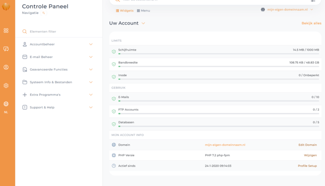Click the 0 / Onbeperkt inode value

[x=309, y=75]
